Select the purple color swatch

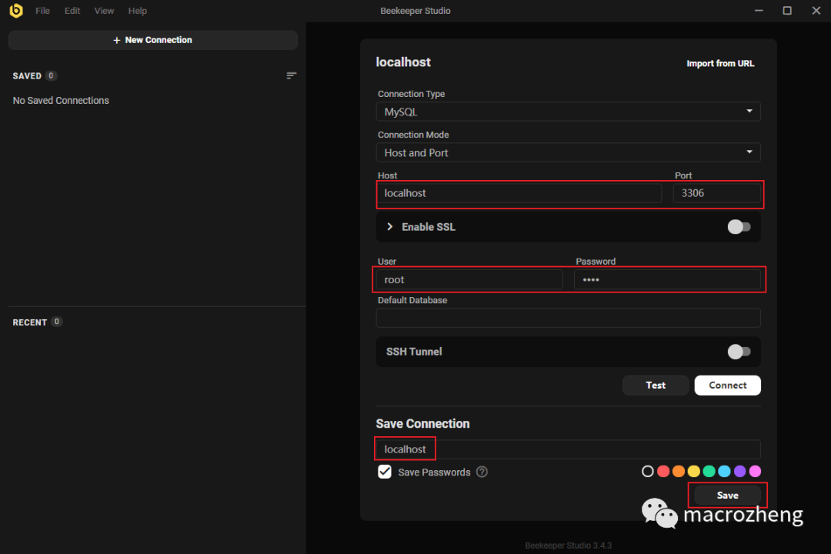point(740,472)
